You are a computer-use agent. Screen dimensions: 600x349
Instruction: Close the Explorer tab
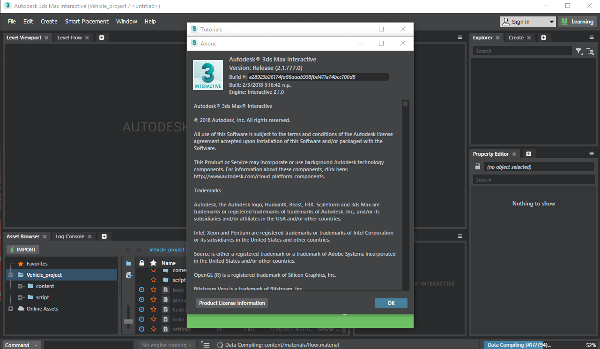(498, 38)
